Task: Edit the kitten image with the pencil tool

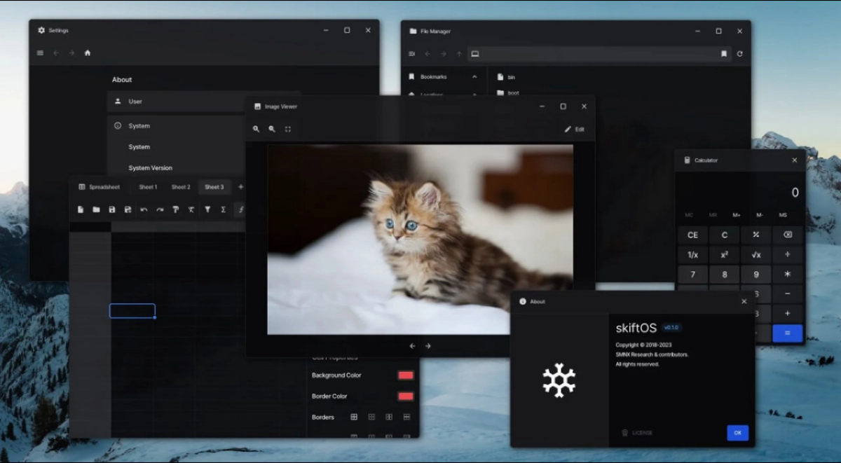Action: pos(573,129)
